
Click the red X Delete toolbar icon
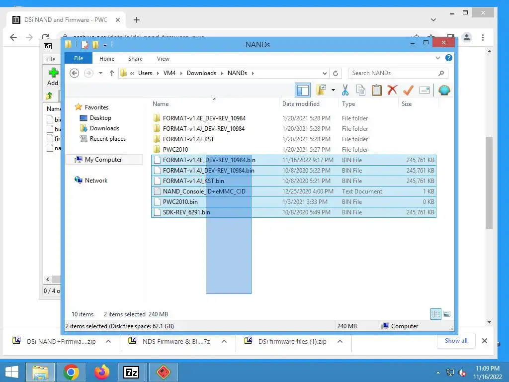[392, 90]
